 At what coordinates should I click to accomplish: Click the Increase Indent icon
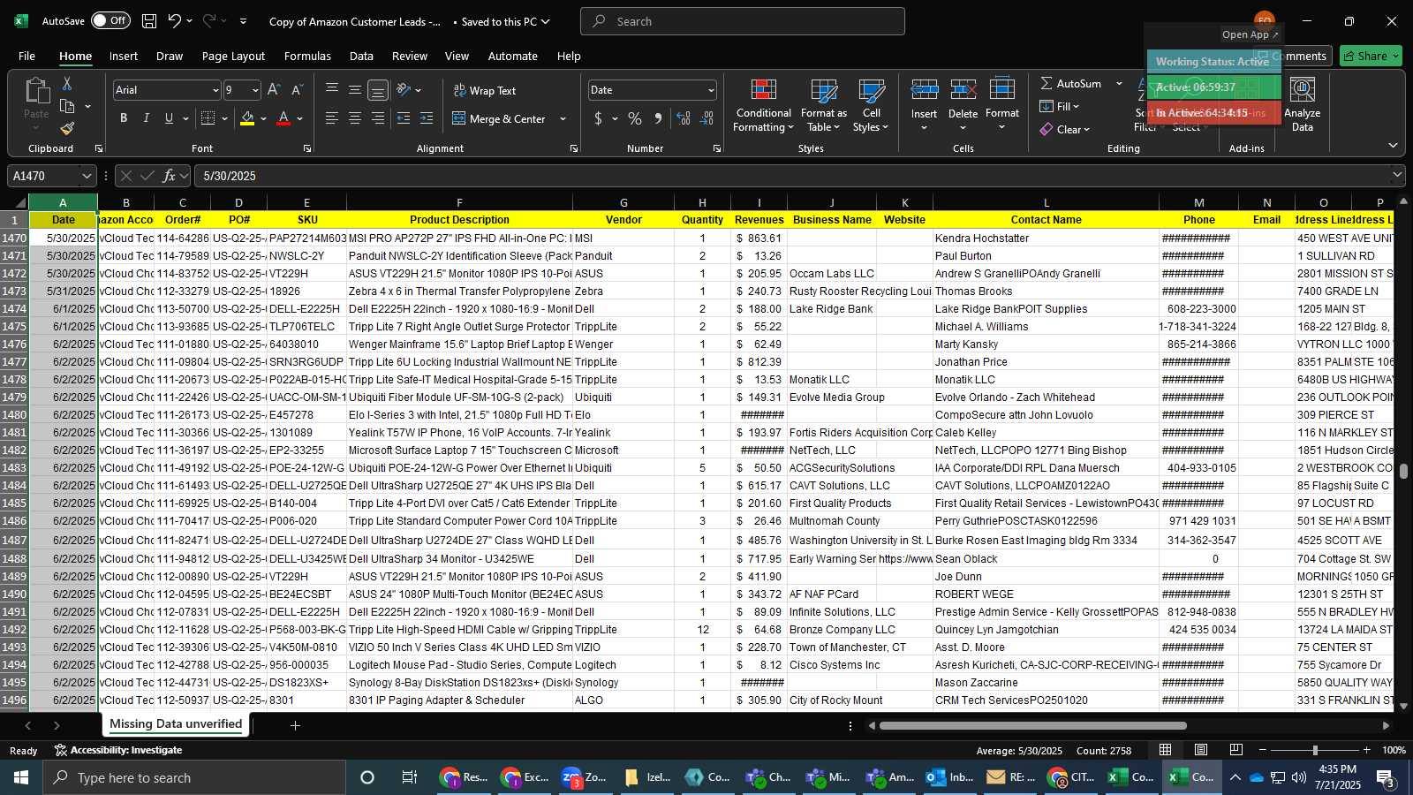click(427, 118)
